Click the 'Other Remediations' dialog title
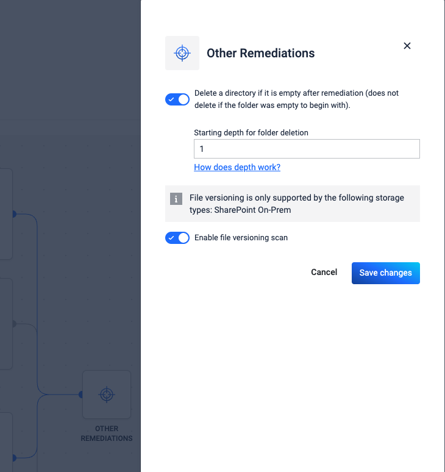Screen dimensions: 445x472 pos(261,53)
